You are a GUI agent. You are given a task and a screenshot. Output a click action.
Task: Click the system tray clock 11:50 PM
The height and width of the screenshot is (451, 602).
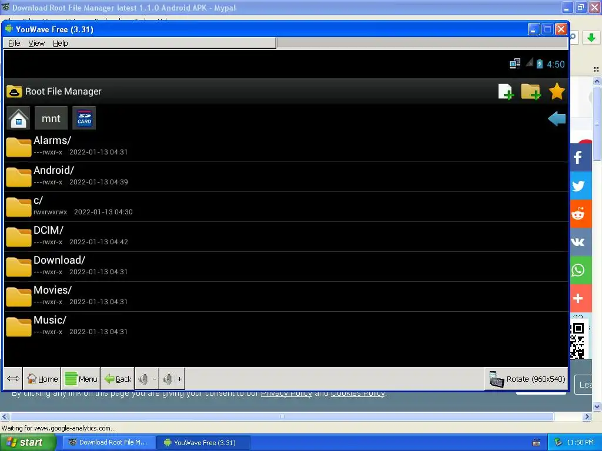point(580,442)
